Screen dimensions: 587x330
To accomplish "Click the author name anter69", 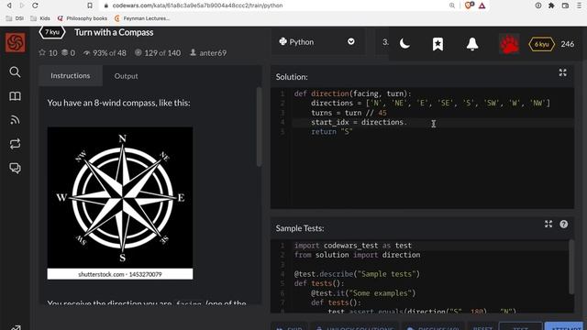I will (213, 53).
